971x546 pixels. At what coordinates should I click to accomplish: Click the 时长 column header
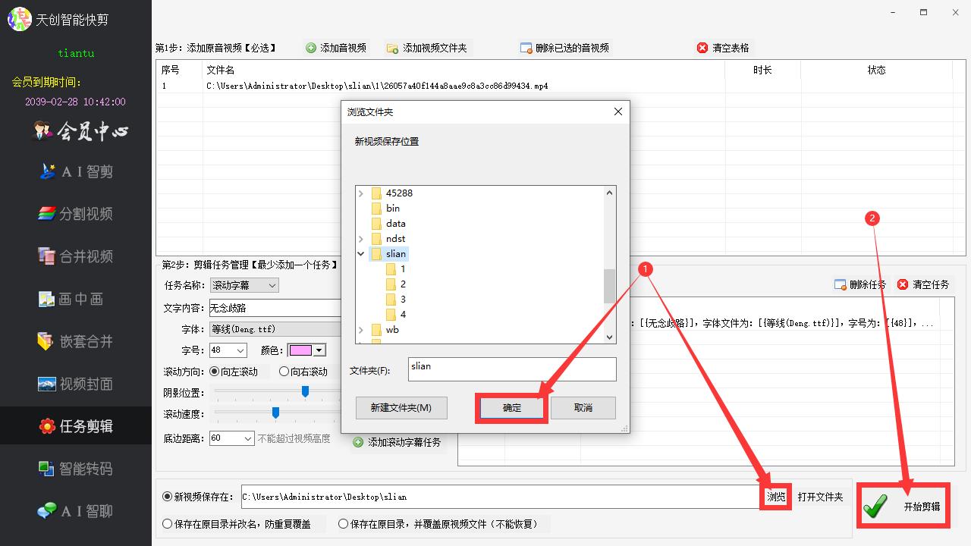pyautogui.click(x=762, y=70)
